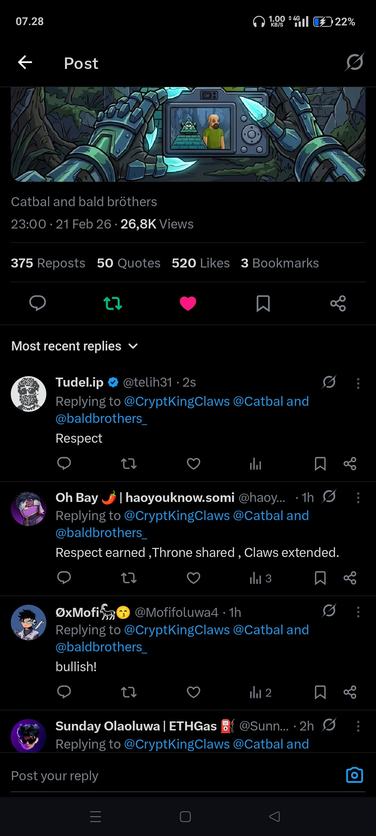Open the 50 Quotes list
Image resolution: width=376 pixels, height=836 pixels.
coord(128,263)
